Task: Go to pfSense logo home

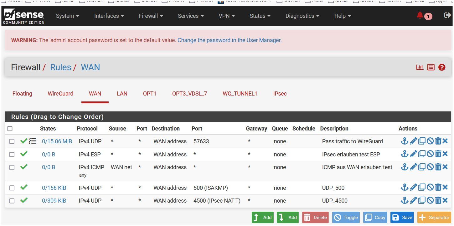Action: 24,17
